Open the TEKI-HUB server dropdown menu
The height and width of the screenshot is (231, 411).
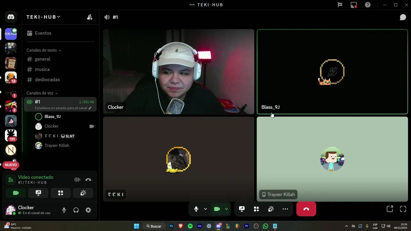(43, 17)
